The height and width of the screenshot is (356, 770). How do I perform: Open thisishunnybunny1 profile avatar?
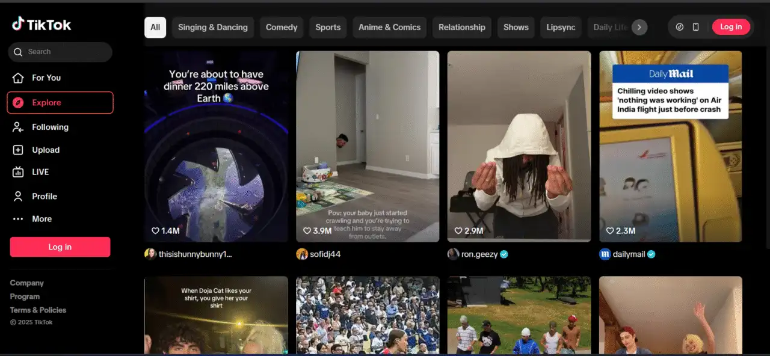point(150,254)
